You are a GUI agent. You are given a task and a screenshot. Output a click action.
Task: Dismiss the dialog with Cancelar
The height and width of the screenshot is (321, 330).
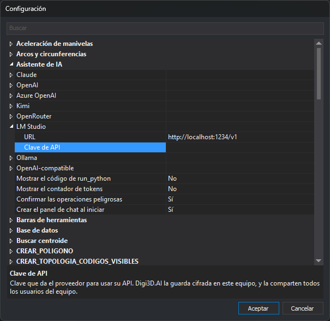click(303, 308)
